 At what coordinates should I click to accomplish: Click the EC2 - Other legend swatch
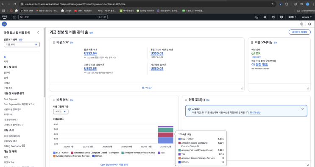pos(54,153)
